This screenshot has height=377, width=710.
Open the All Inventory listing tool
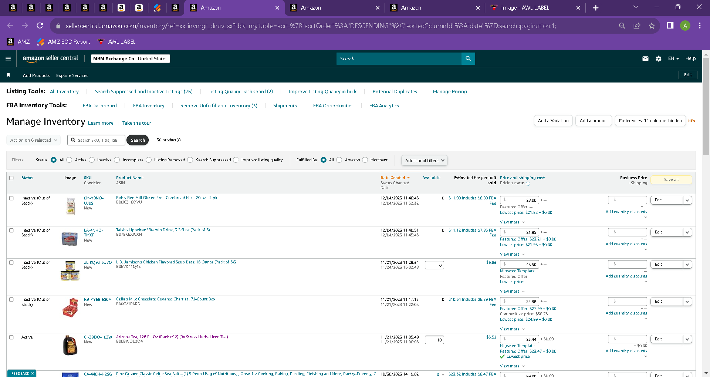coord(64,92)
